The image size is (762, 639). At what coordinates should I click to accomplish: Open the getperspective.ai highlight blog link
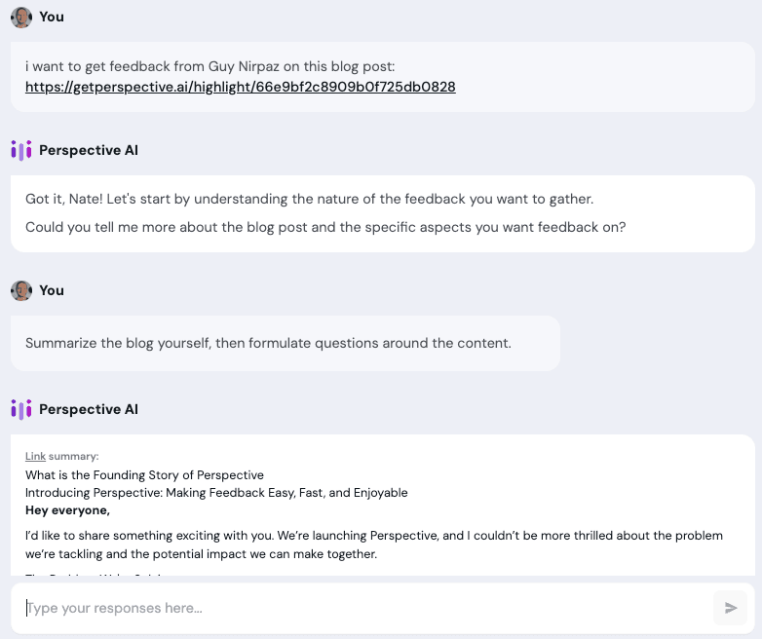tap(240, 87)
